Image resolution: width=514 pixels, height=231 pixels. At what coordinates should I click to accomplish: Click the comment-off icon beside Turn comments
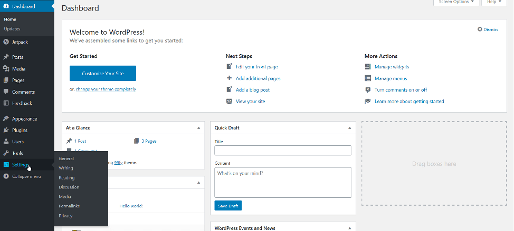coord(368,89)
